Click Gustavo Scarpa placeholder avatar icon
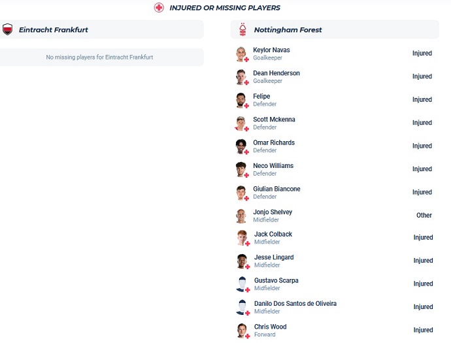Image resolution: width=451 pixels, height=343 pixels. (242, 284)
